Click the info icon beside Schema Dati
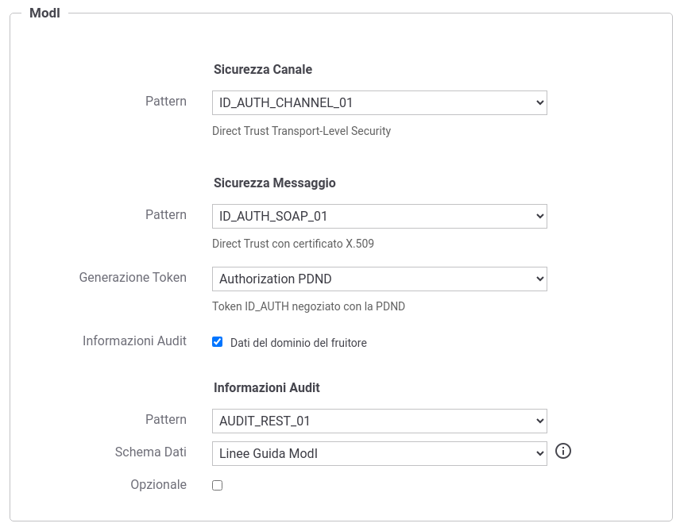The width and height of the screenshot is (684, 531). tap(562, 451)
